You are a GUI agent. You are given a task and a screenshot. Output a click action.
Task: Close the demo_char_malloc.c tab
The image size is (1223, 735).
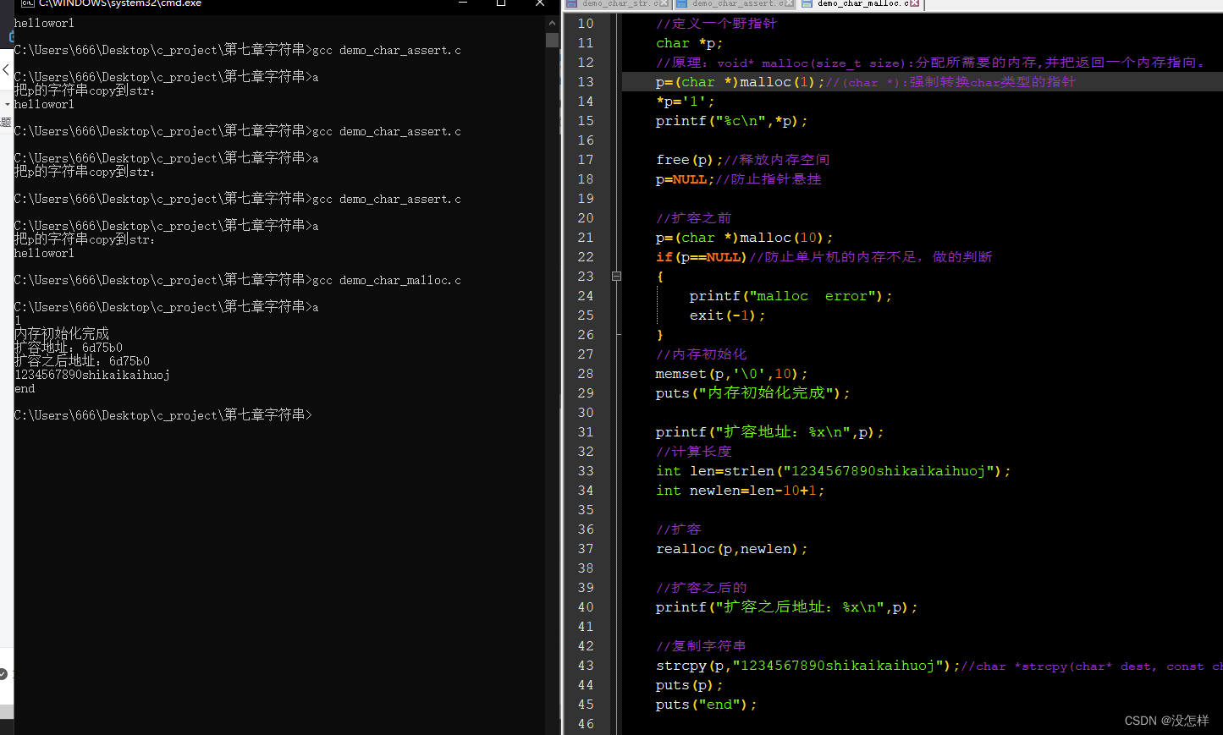913,4
